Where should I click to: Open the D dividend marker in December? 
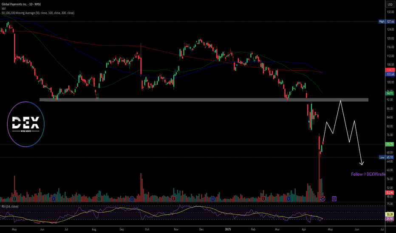tap(213, 199)
